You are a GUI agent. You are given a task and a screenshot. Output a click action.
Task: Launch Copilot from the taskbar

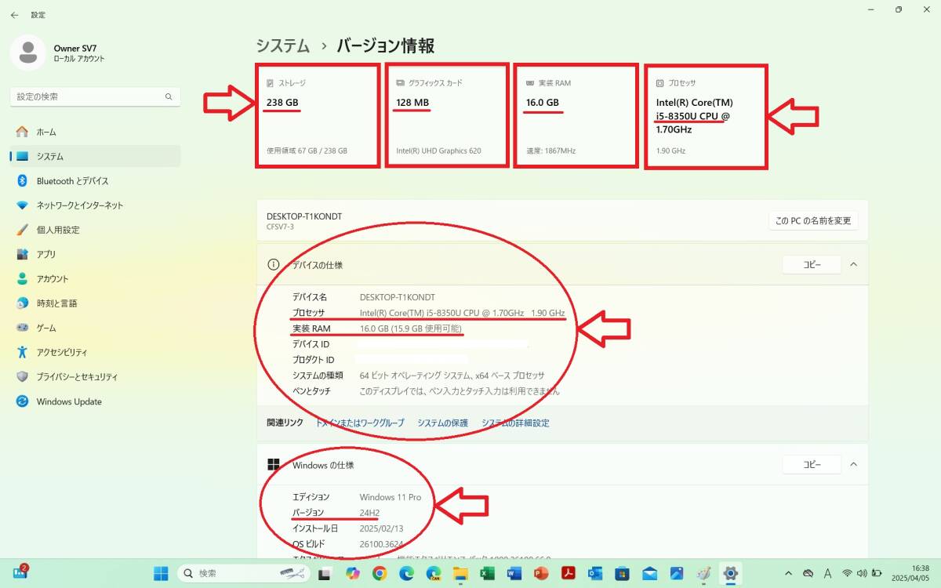[352, 573]
